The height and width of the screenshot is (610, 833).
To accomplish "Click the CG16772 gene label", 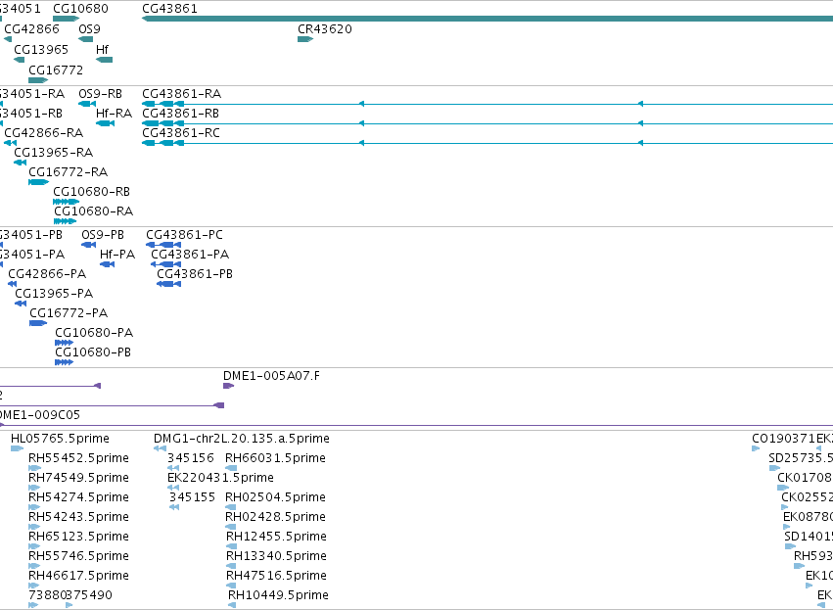I will coord(56,70).
